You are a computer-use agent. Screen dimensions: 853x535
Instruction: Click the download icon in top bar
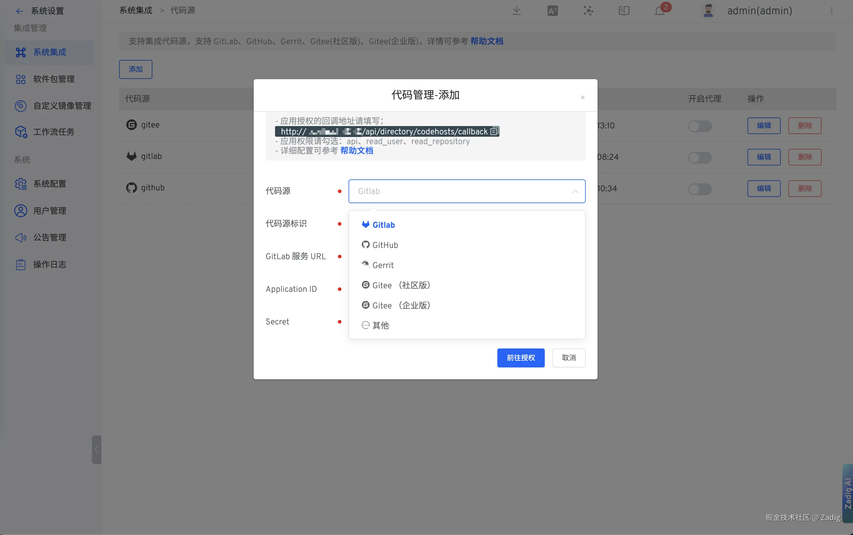coord(516,11)
